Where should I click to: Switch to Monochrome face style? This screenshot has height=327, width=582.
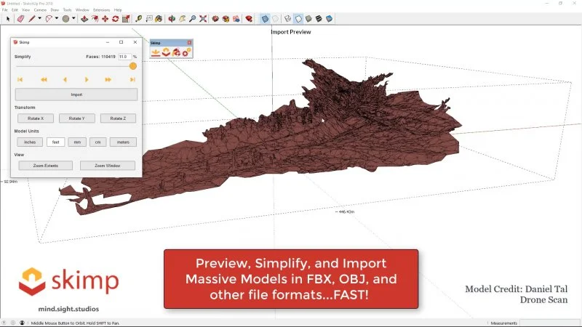(x=329, y=19)
